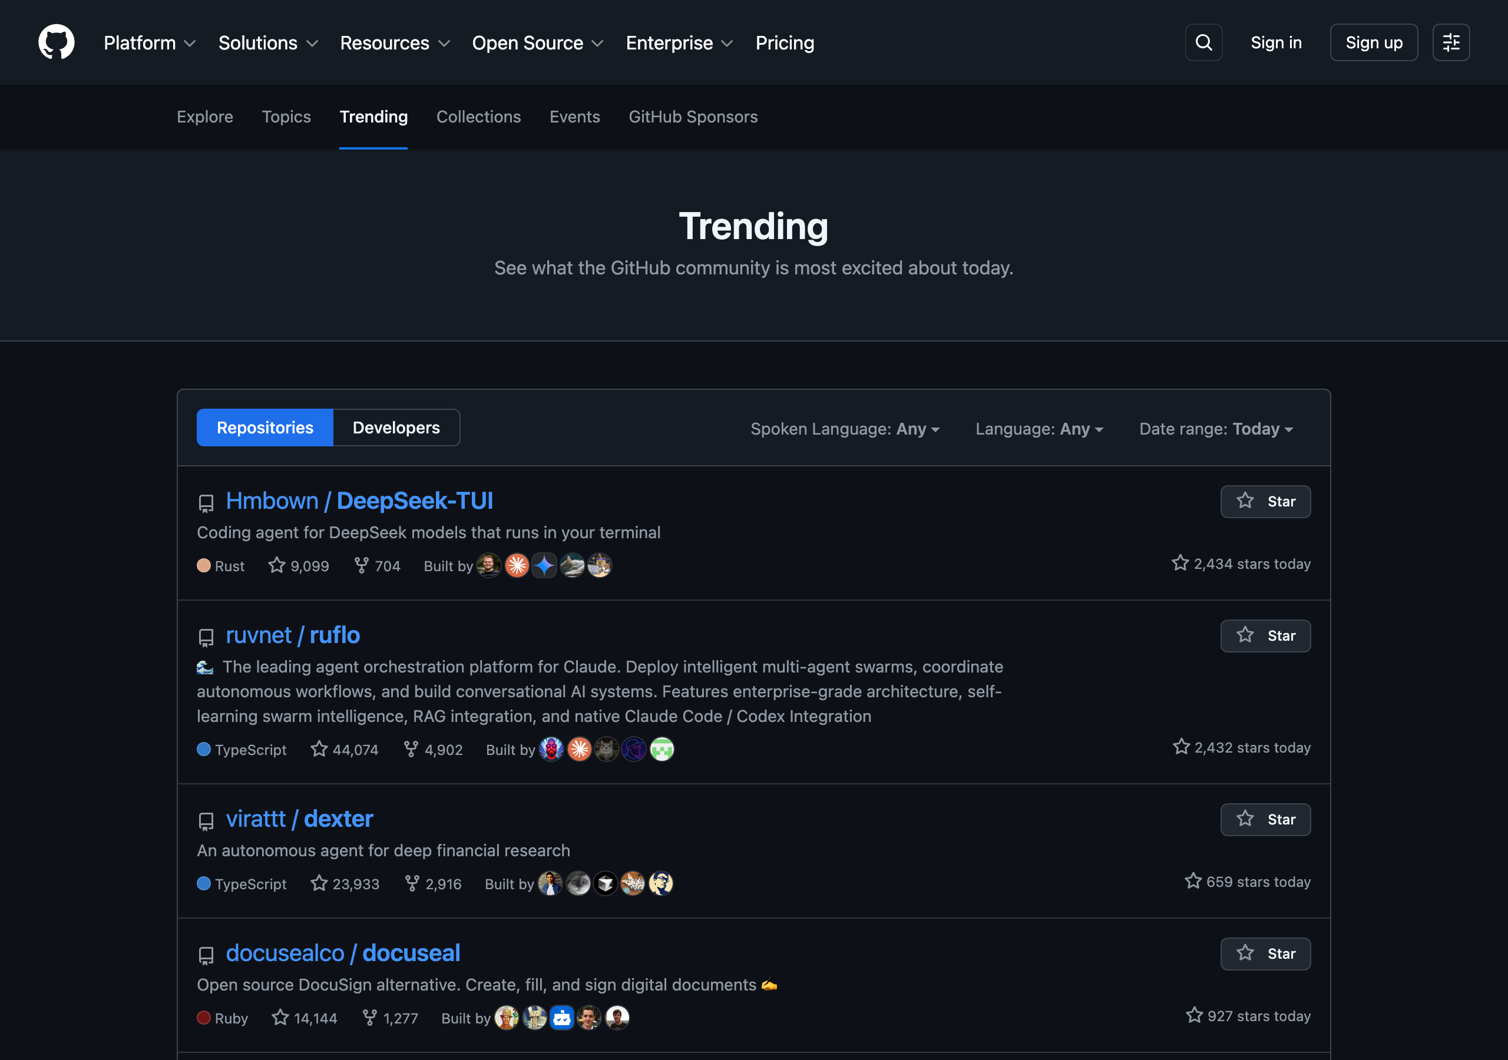Click repo icon beside virattt / dexter
Screen dimensions: 1508x1060
pos(206,821)
